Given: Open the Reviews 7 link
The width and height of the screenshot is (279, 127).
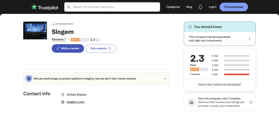Looking at the screenshot, I should pos(59,39).
